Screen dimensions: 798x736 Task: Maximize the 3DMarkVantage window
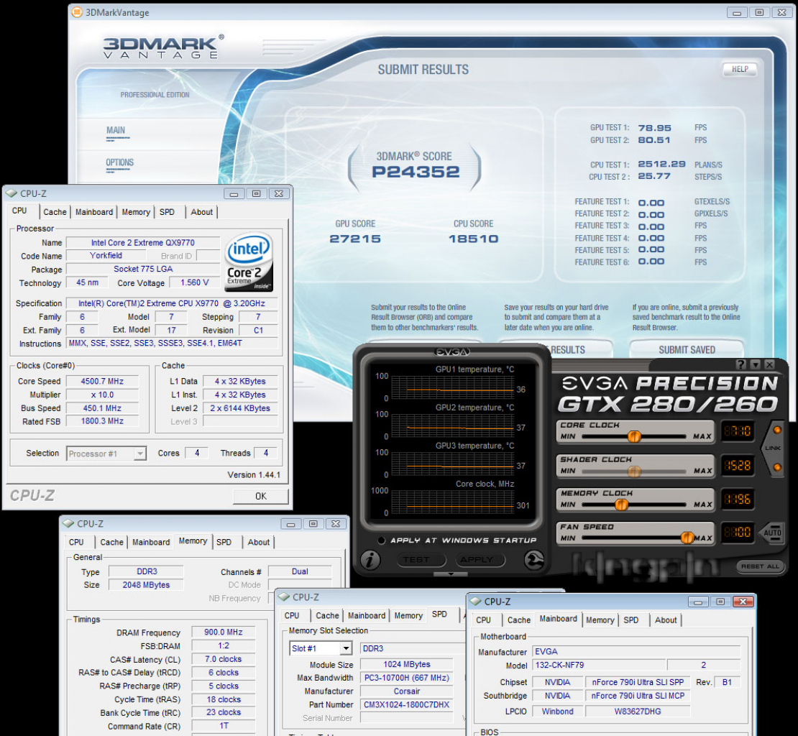tap(759, 12)
